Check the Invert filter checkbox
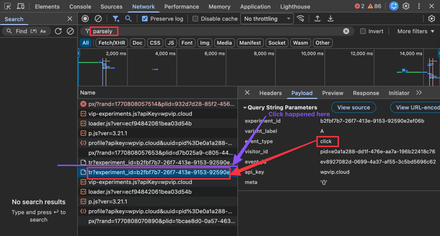The image size is (440, 236). coord(363,31)
